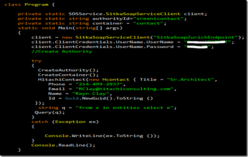Click the 'try' keyword

coord(36,61)
